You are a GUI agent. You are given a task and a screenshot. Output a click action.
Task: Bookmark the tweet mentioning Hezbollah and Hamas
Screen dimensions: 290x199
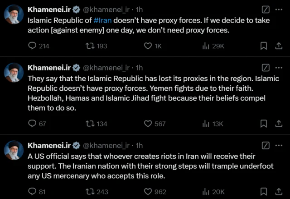tap(264, 124)
